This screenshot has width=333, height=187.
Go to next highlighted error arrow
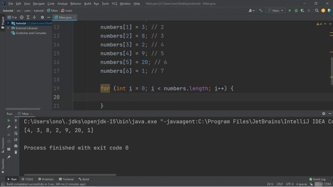pyautogui.click(x=330, y=24)
